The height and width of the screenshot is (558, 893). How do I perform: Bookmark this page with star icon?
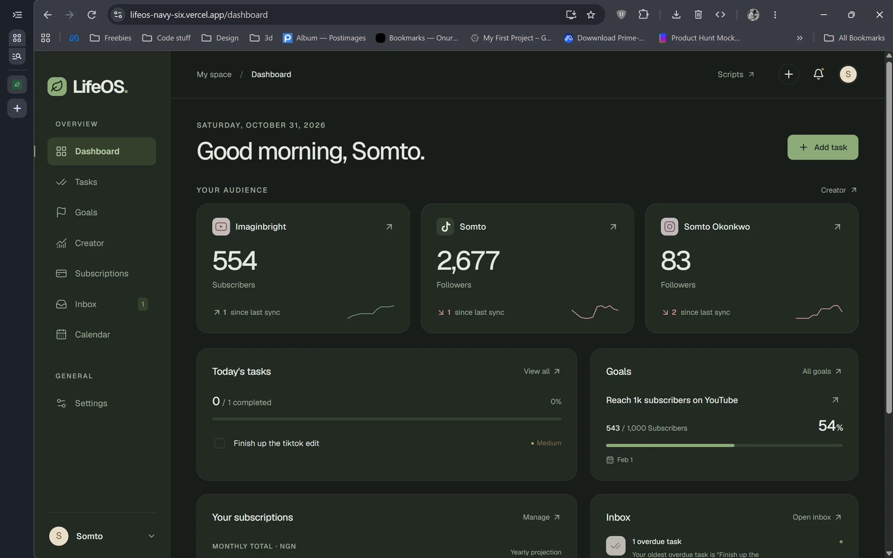tap(591, 15)
